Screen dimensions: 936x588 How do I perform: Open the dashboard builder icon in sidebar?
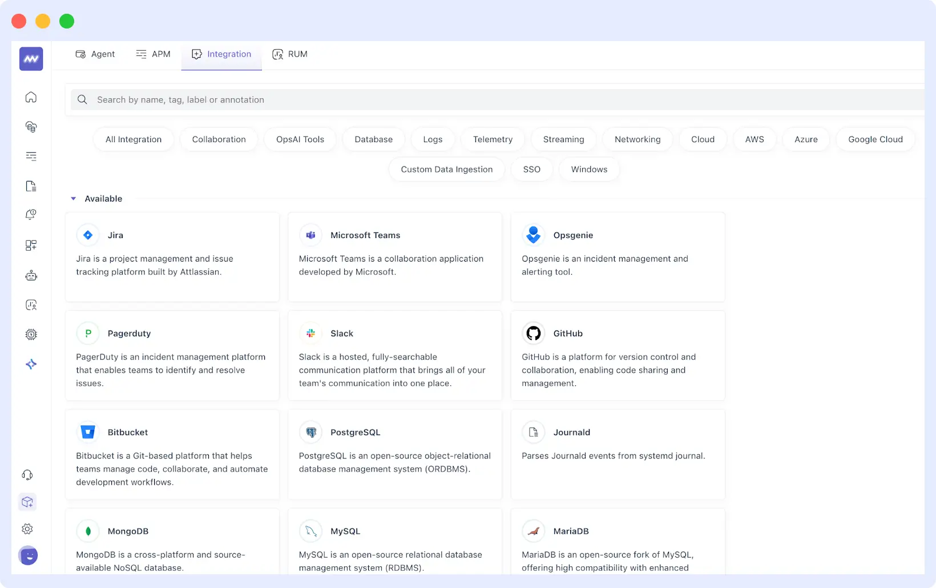pyautogui.click(x=31, y=245)
